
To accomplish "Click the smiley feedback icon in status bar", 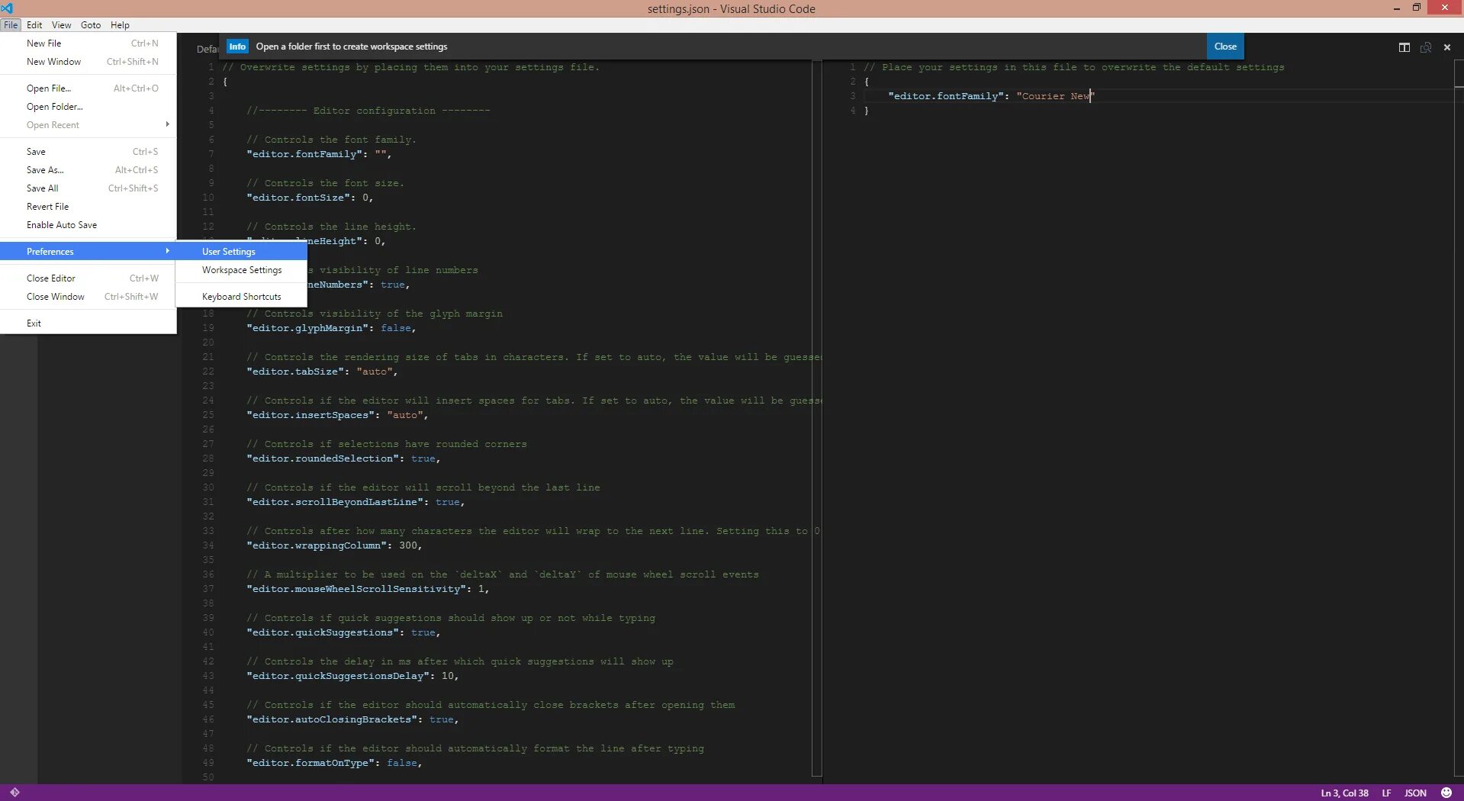I will coord(1446,793).
